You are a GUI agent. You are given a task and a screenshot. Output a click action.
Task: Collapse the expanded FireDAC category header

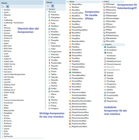102,2
